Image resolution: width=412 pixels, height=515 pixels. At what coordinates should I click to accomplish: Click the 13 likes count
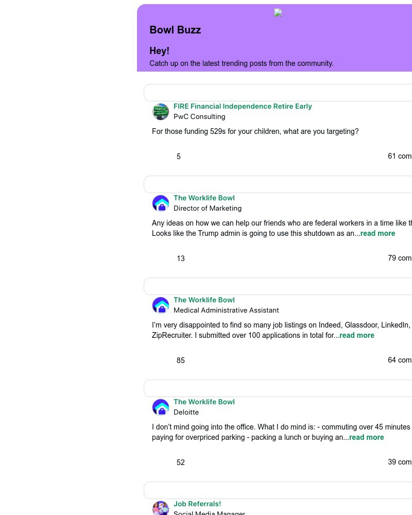[180, 259]
